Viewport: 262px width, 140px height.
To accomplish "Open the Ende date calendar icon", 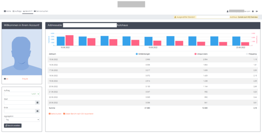I will (x=38, y=111).
